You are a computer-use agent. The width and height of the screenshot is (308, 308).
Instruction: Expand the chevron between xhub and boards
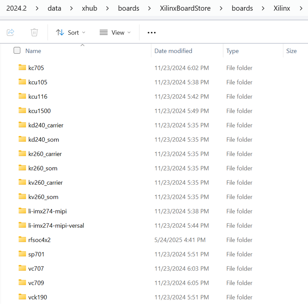point(107,8)
